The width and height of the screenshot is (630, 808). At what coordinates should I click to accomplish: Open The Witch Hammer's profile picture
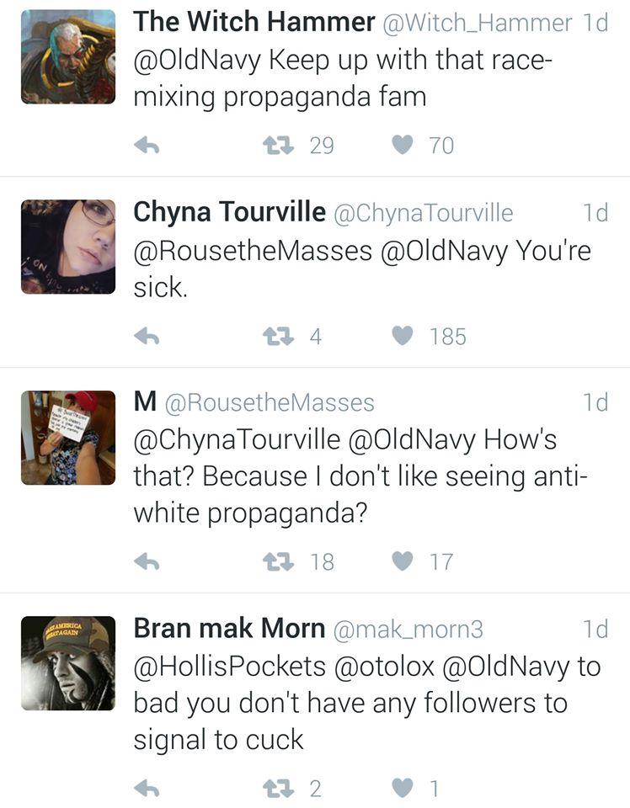pyautogui.click(x=67, y=56)
